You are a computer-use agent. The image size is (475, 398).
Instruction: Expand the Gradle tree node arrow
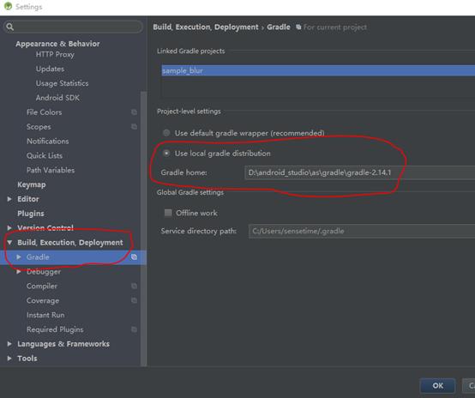pyautogui.click(x=19, y=257)
